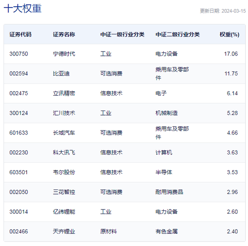Click the 原材料 cell
Image resolution: width=248 pixels, height=246 pixels.
pyautogui.click(x=109, y=232)
